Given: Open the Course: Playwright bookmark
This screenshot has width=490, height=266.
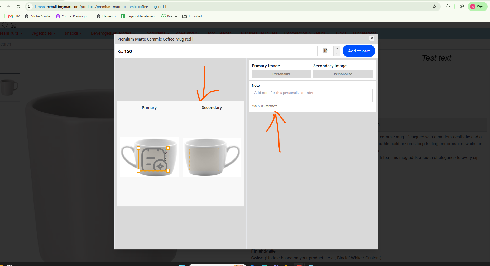Looking at the screenshot, I should click(x=73, y=16).
